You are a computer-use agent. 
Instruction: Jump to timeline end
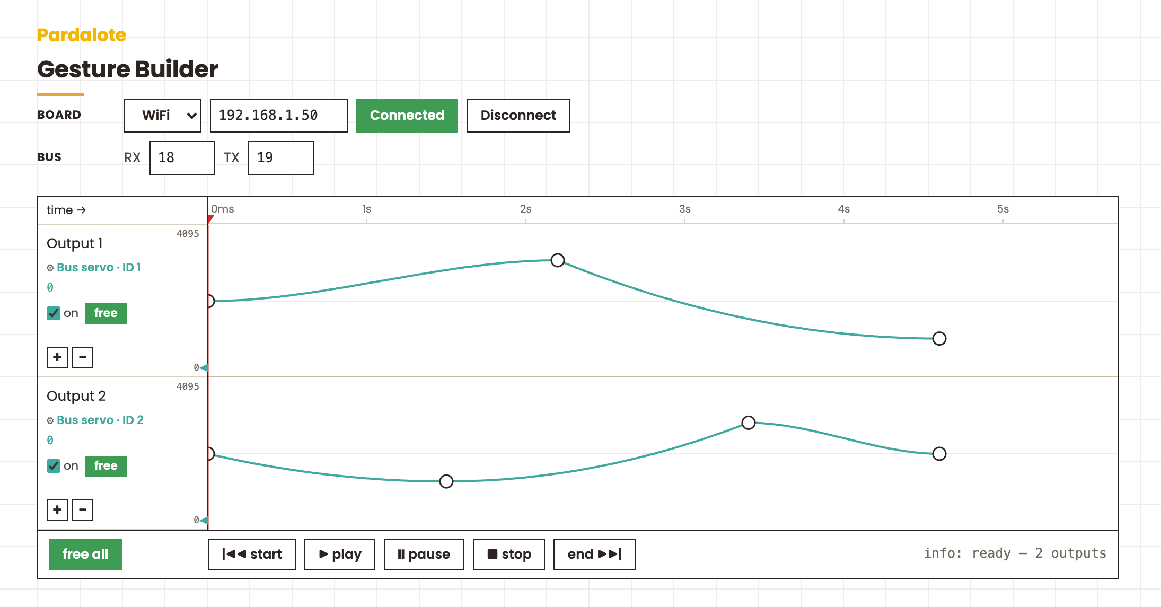[595, 554]
